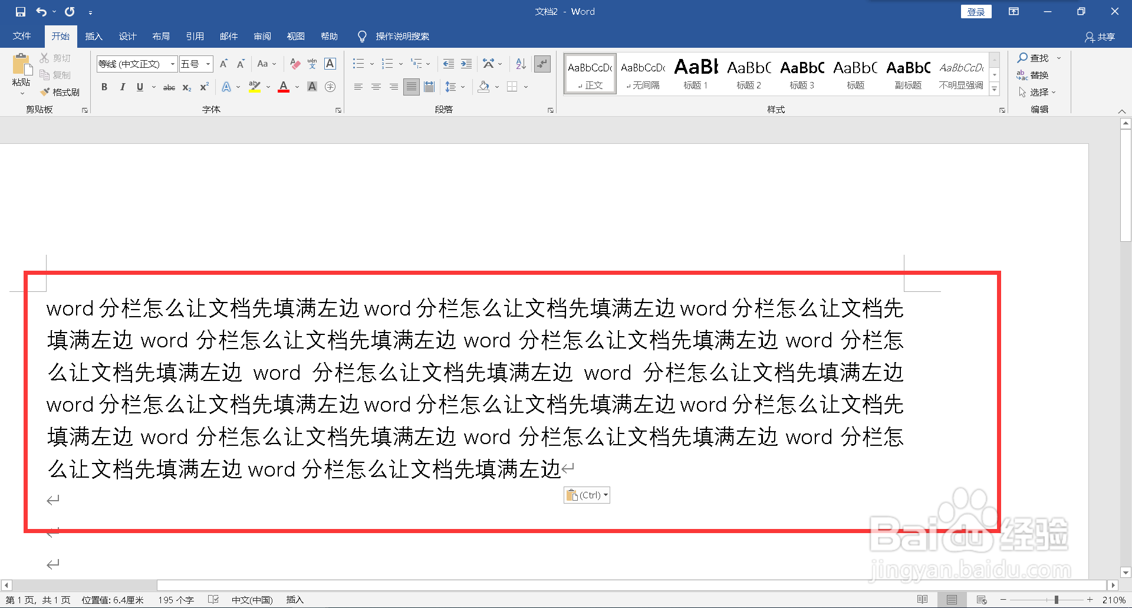
Task: Click the Sort A-Z icon
Action: tap(521, 64)
